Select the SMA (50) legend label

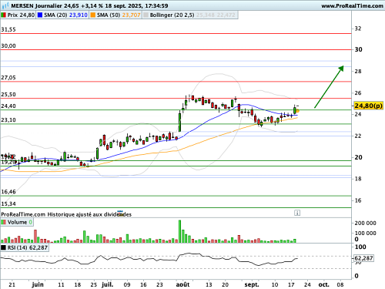pos(109,15)
